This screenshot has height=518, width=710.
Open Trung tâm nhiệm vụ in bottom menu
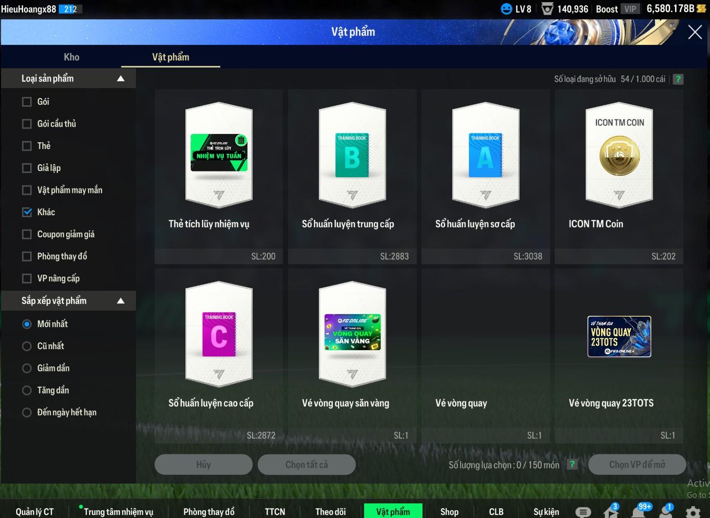[118, 512]
